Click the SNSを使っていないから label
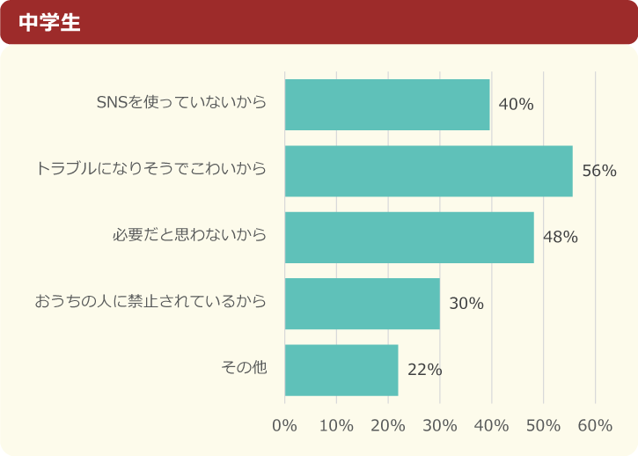The image size is (638, 456). pos(180,102)
